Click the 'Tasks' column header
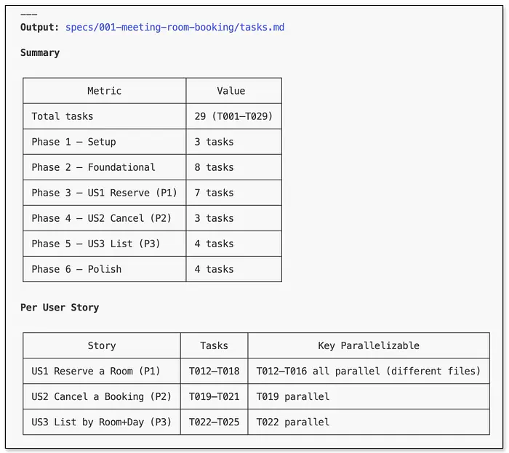This screenshot has width=509, height=453. click(x=214, y=345)
